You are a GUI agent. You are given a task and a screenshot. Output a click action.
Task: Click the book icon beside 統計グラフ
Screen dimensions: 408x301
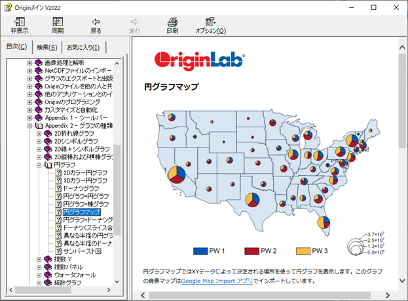coord(48,283)
